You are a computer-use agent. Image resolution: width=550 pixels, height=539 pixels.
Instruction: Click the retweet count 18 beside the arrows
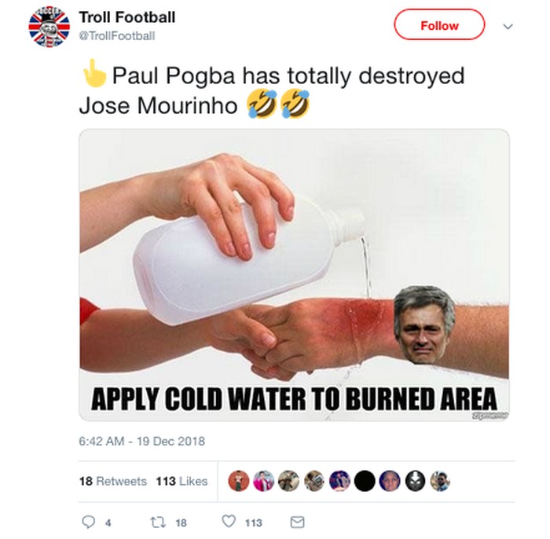[181, 522]
